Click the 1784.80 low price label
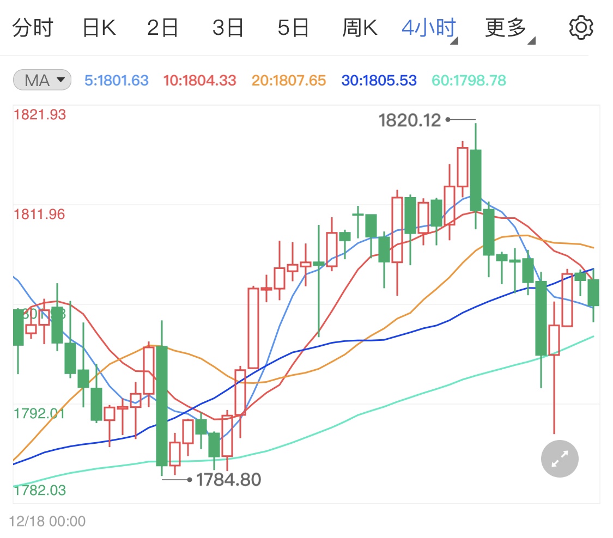 228,479
